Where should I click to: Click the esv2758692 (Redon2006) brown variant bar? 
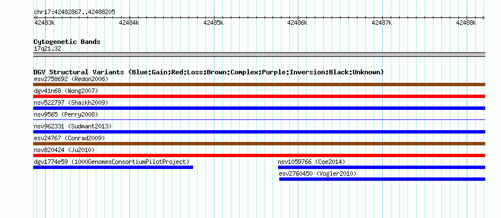259,84
